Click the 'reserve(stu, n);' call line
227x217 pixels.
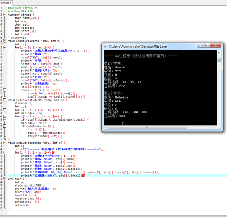(28, 199)
